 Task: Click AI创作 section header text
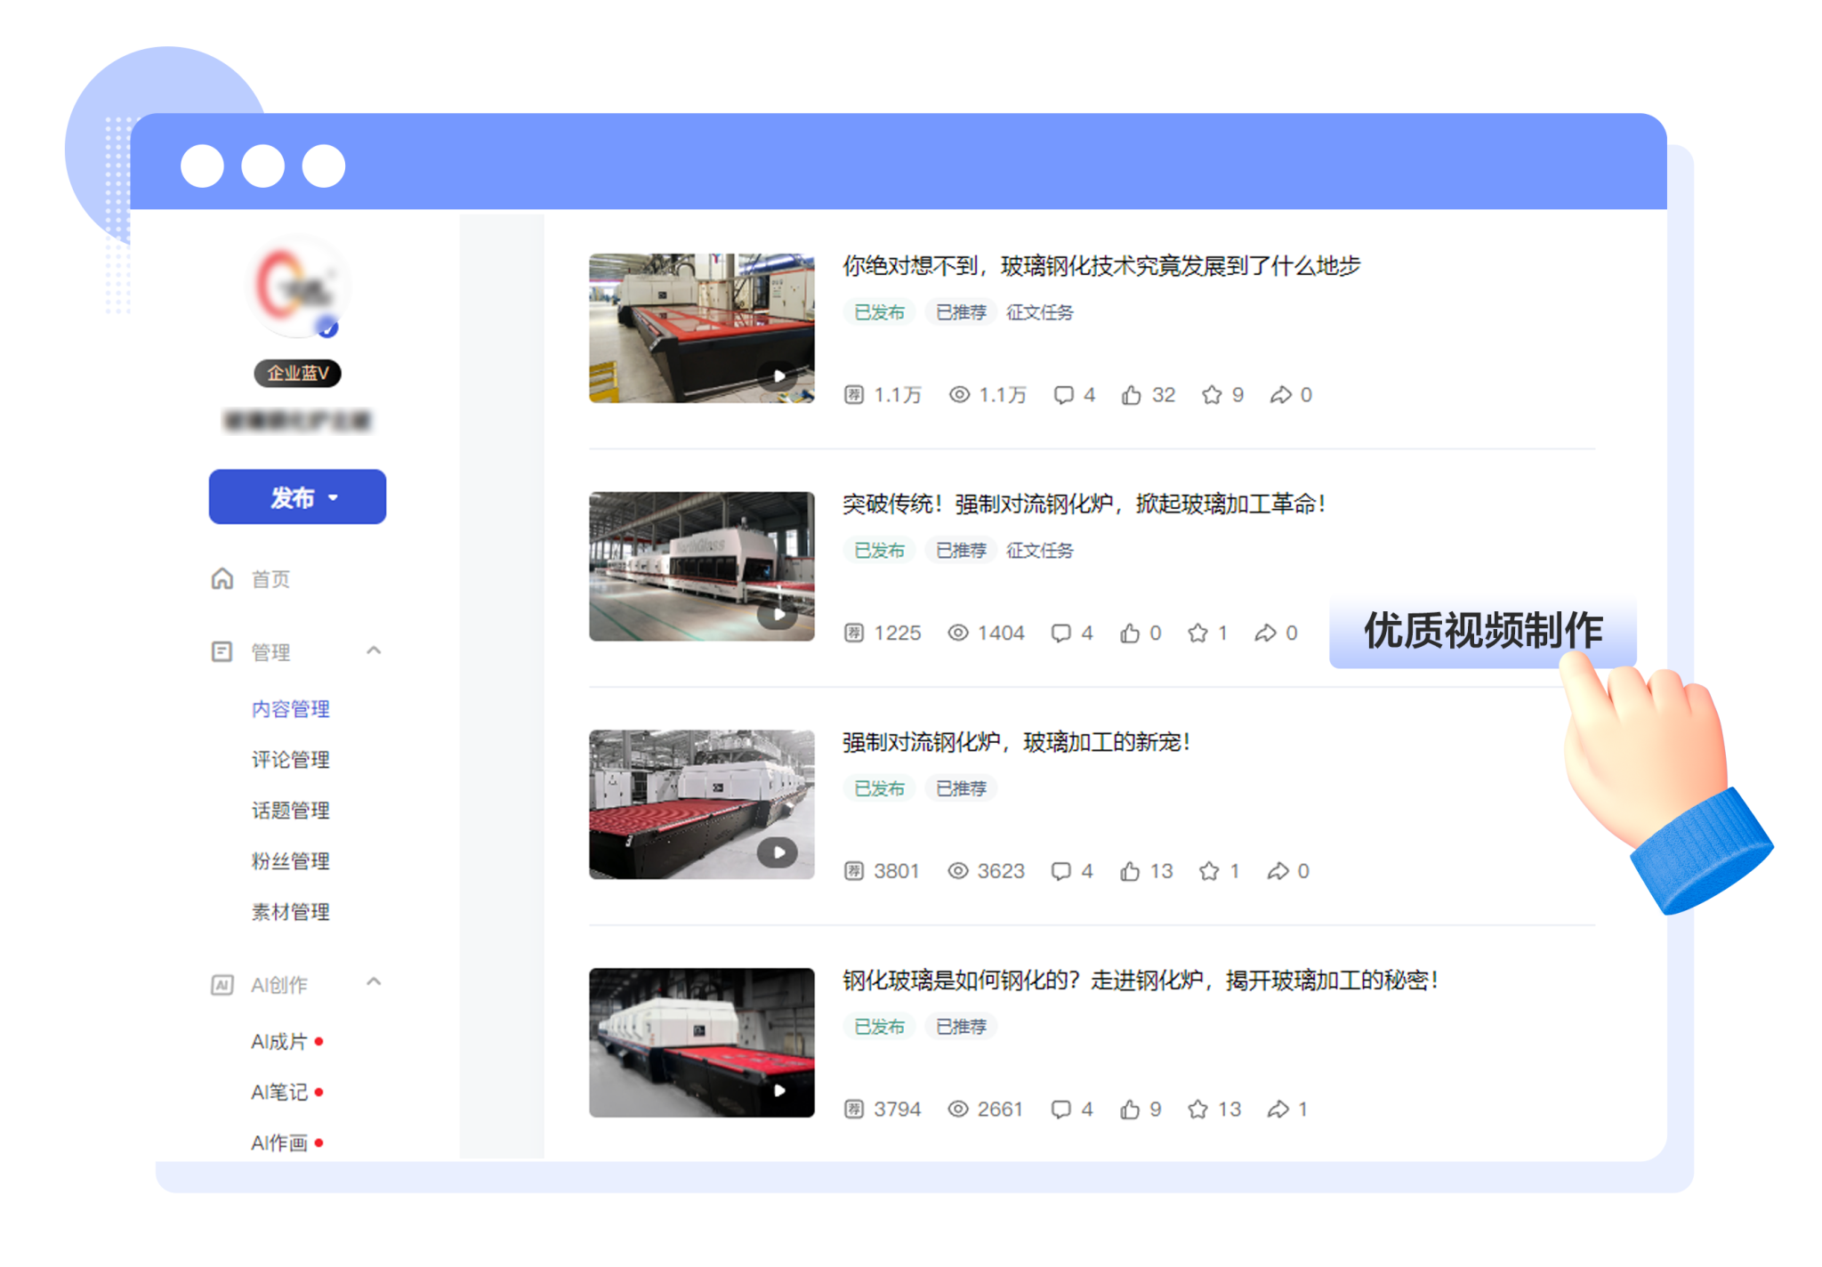coord(279,985)
